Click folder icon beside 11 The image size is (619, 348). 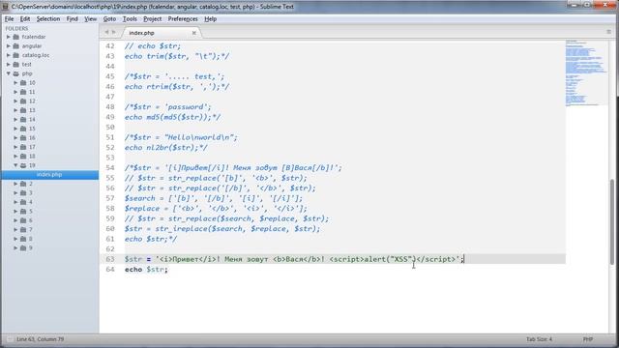pos(23,92)
